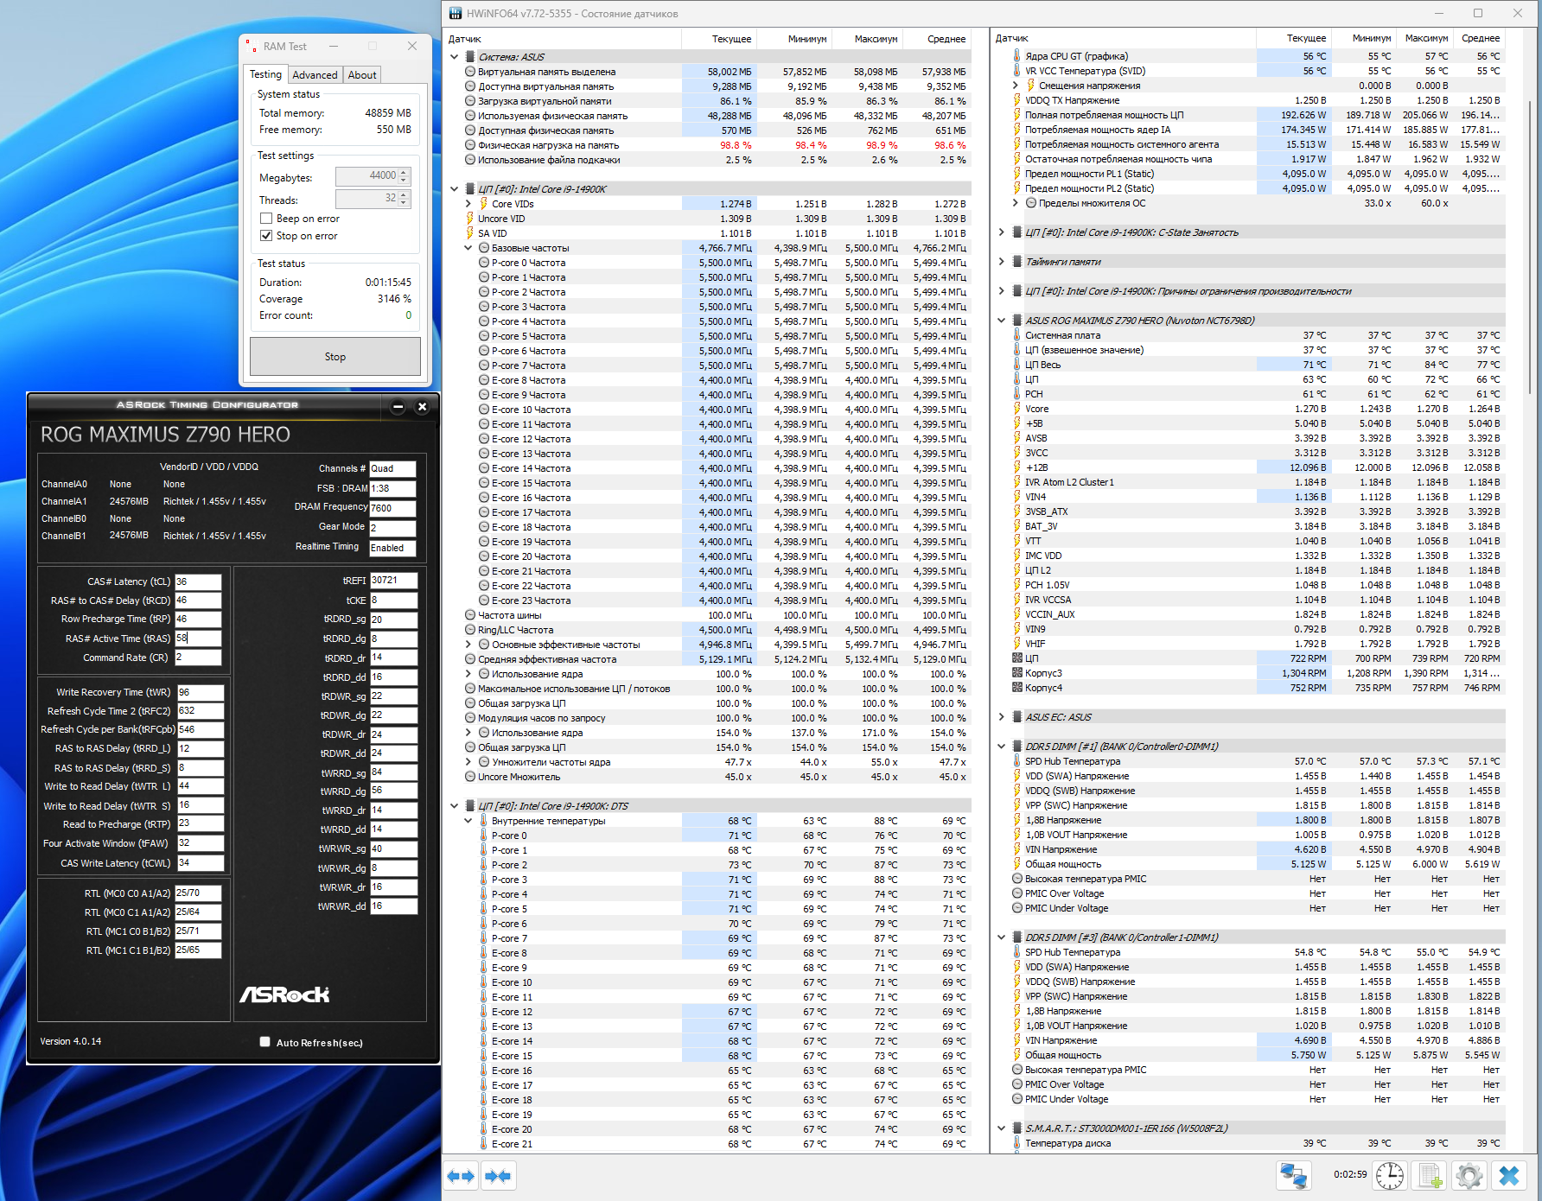Click the log file document icon
Screen dimensions: 1542x1201
pos(1430,1176)
